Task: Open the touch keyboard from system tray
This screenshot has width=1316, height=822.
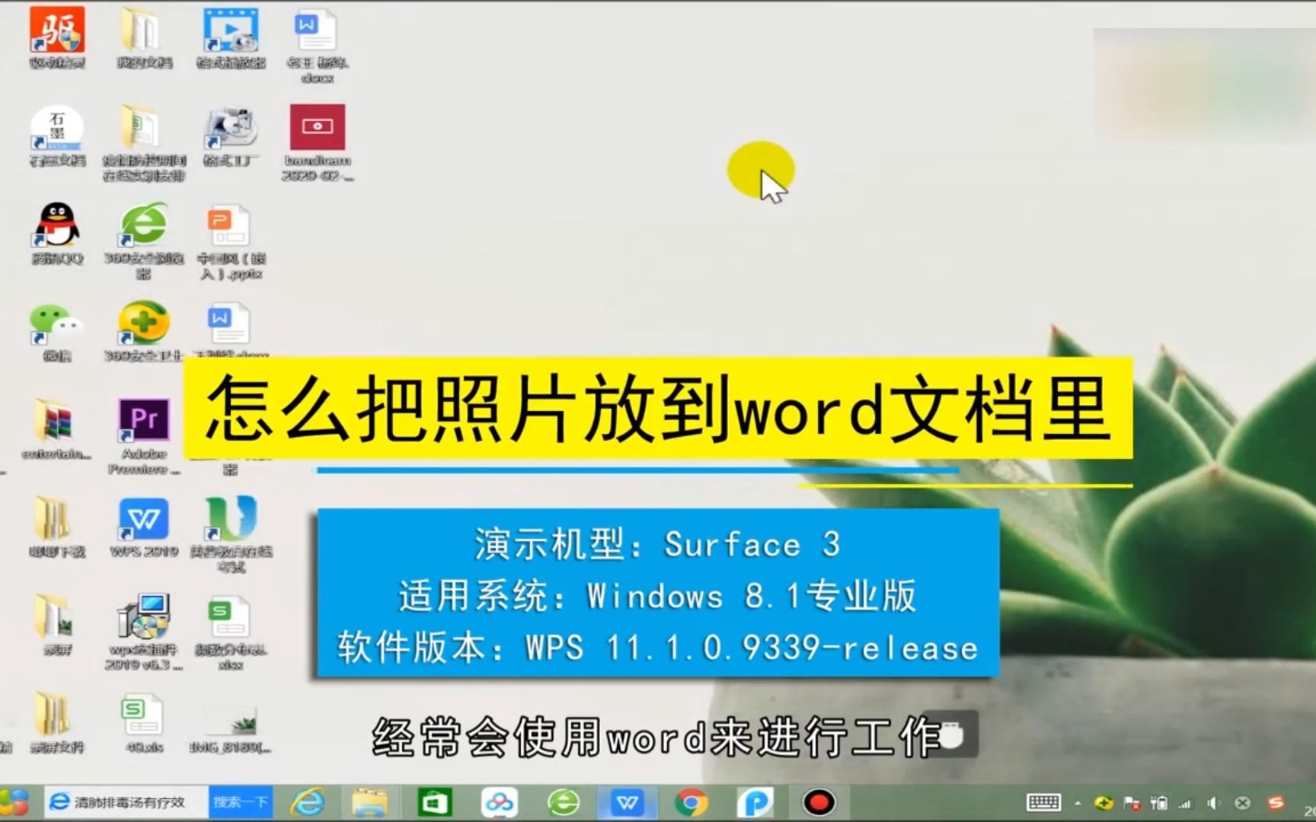Action: coord(1044,803)
